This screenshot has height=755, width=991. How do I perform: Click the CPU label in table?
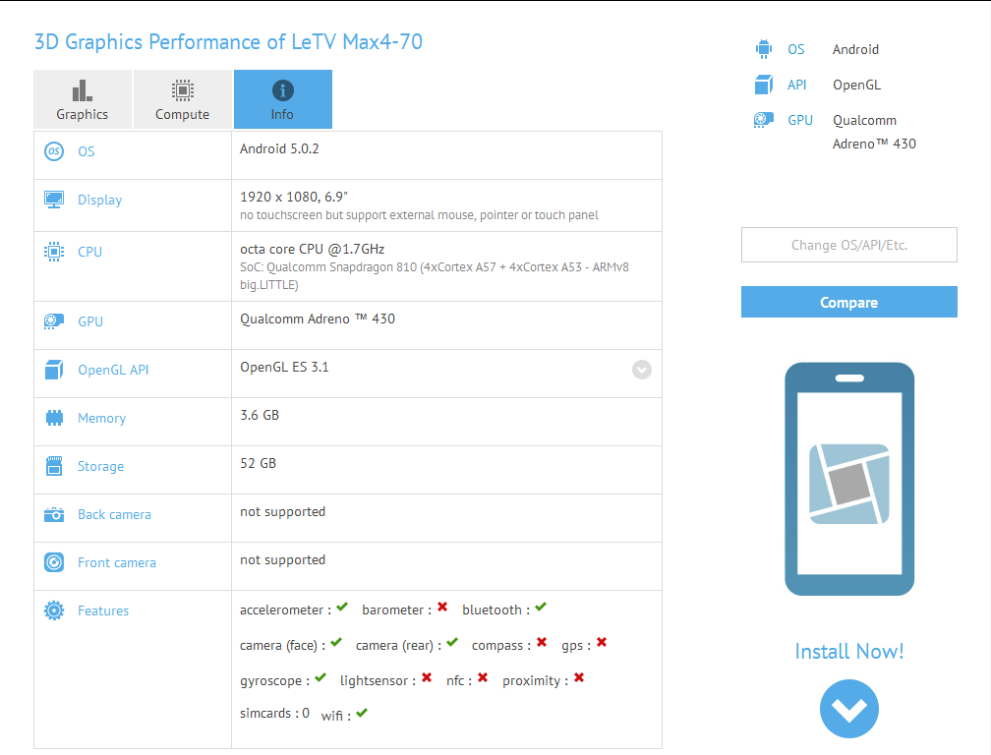(89, 252)
